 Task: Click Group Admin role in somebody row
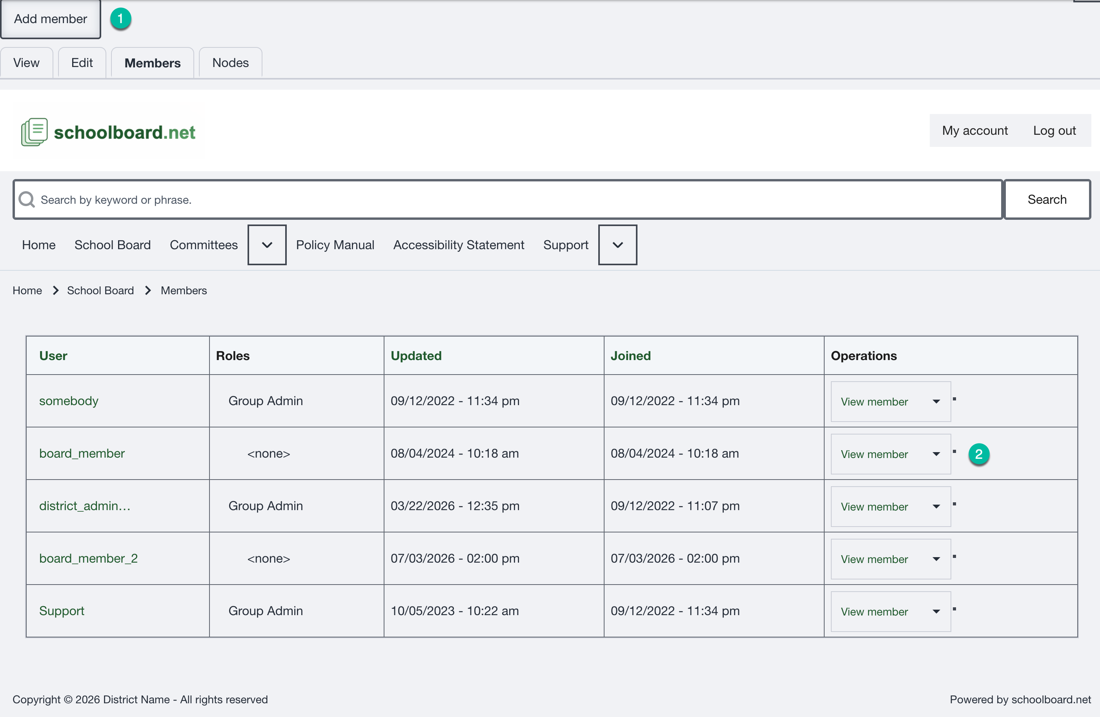[x=265, y=401]
